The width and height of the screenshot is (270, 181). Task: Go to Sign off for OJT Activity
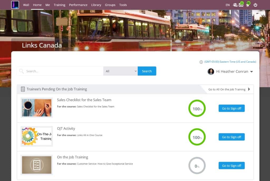(x=232, y=137)
